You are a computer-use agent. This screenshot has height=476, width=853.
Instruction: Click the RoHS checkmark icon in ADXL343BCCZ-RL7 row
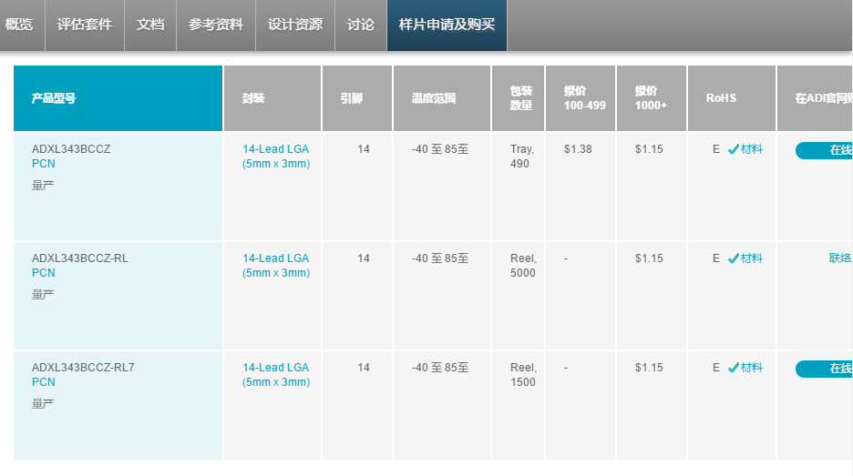pyautogui.click(x=734, y=368)
